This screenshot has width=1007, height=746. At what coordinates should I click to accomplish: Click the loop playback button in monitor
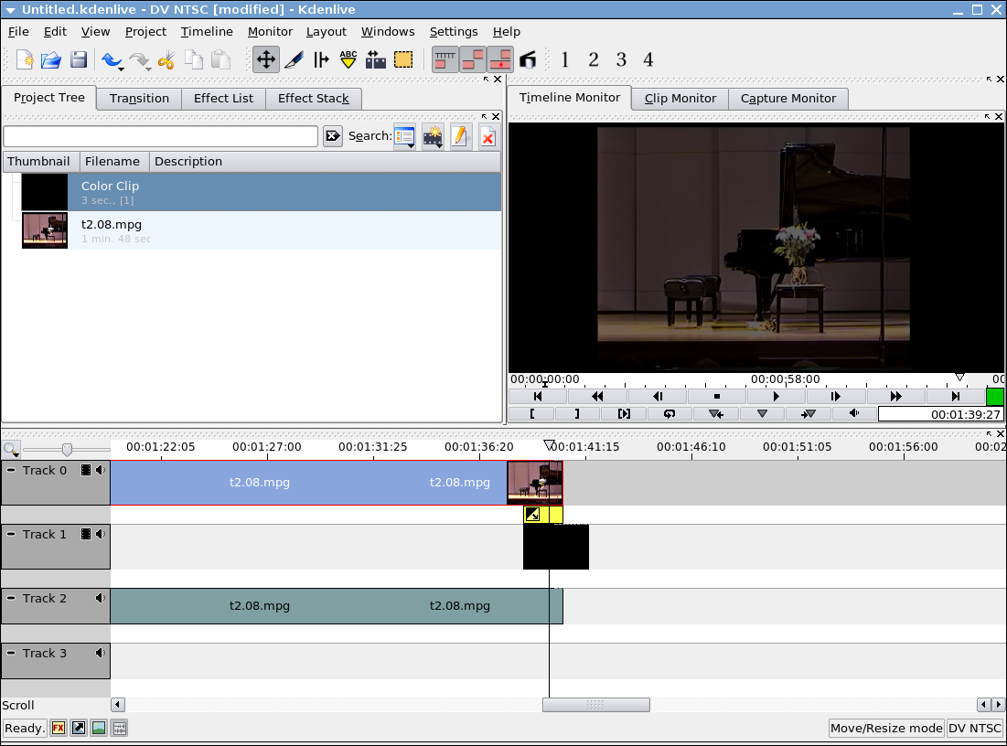coord(670,414)
